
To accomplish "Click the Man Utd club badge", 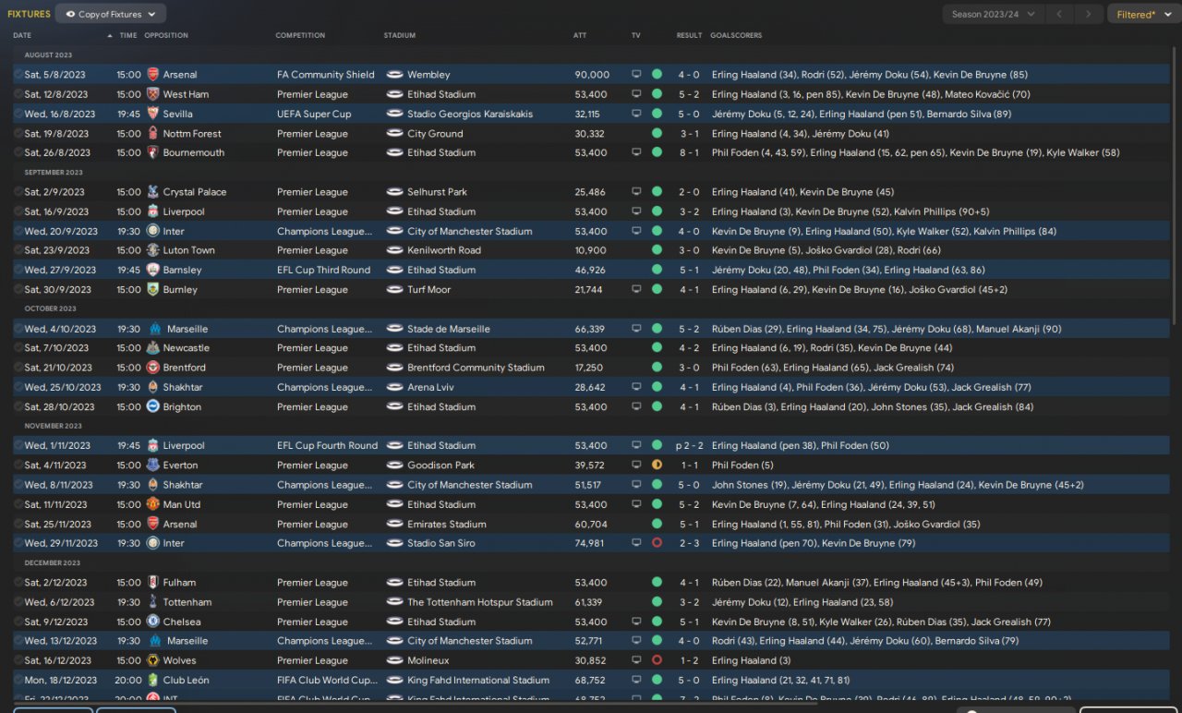I will click(x=153, y=505).
